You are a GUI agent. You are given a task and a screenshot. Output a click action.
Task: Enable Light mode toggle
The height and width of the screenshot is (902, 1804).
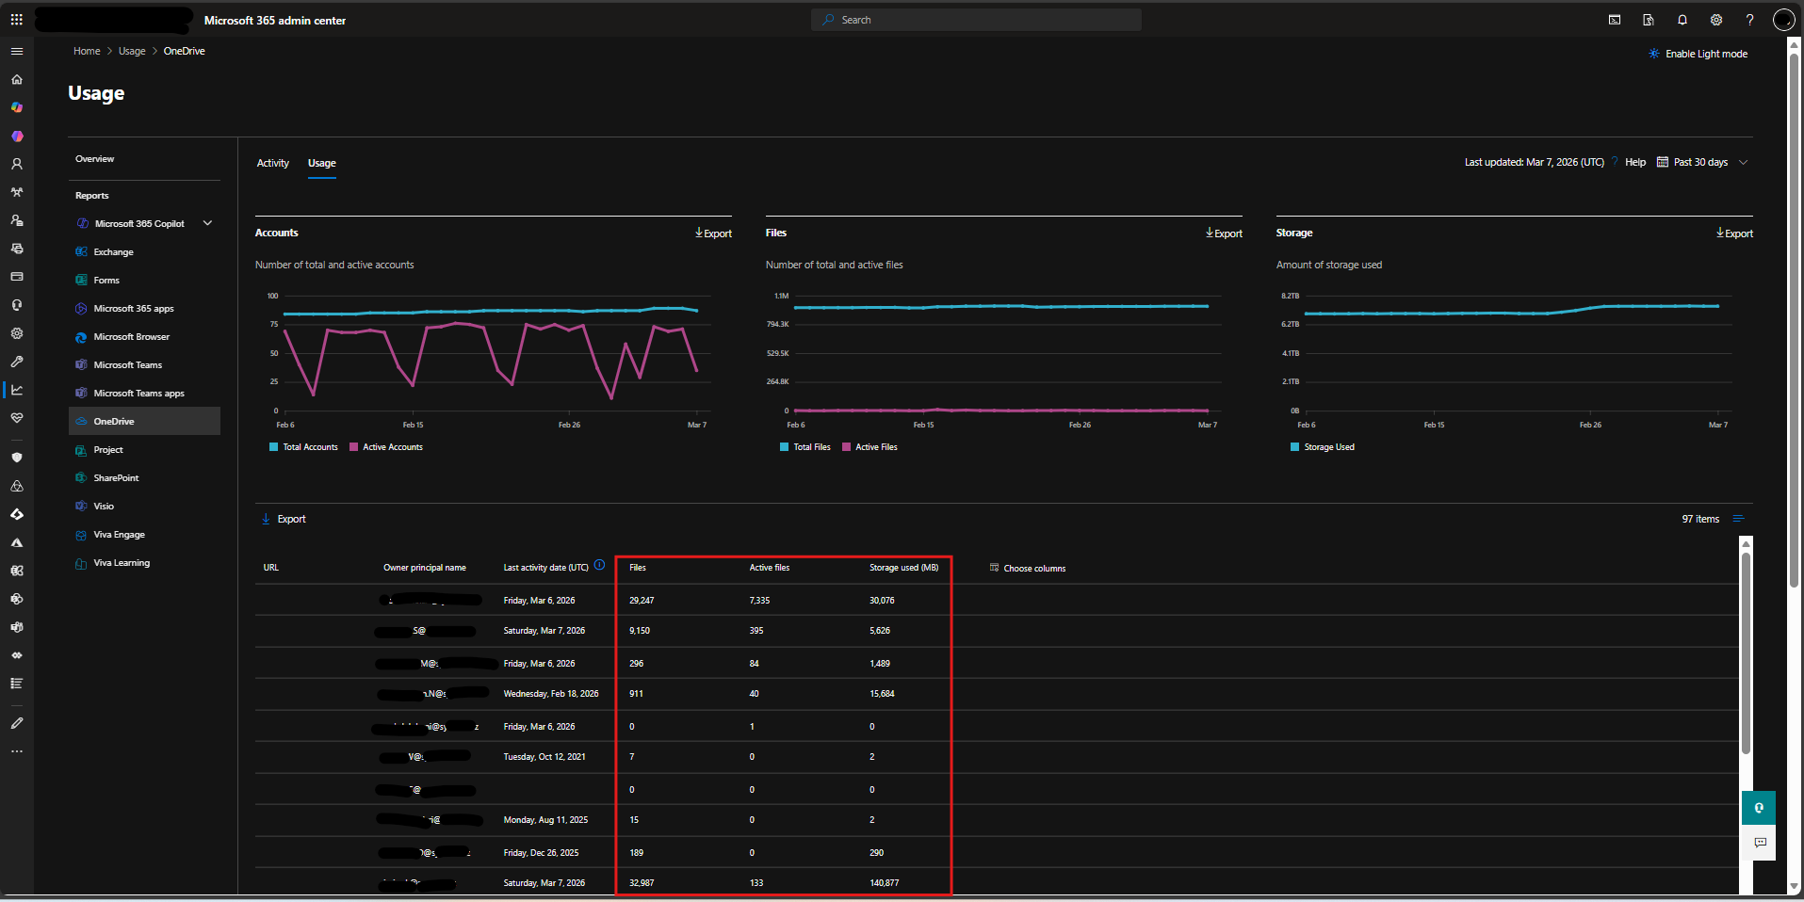[1698, 54]
